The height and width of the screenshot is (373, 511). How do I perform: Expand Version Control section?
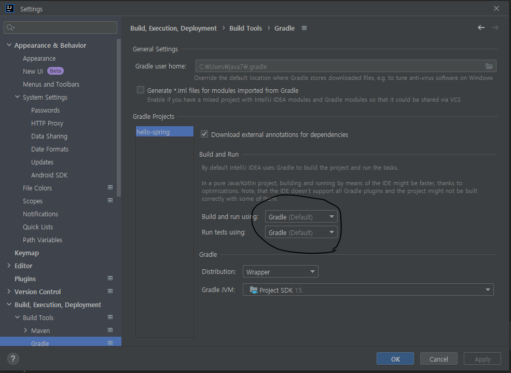pos(9,292)
